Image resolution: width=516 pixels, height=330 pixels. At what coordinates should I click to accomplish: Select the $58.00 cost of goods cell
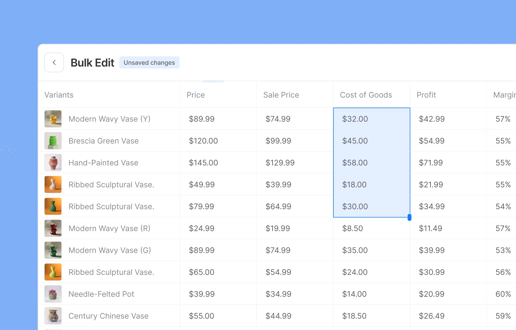pos(372,163)
